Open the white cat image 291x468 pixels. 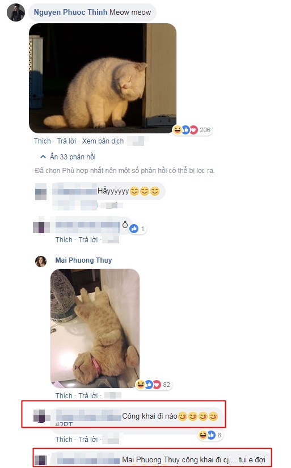[x=103, y=78]
